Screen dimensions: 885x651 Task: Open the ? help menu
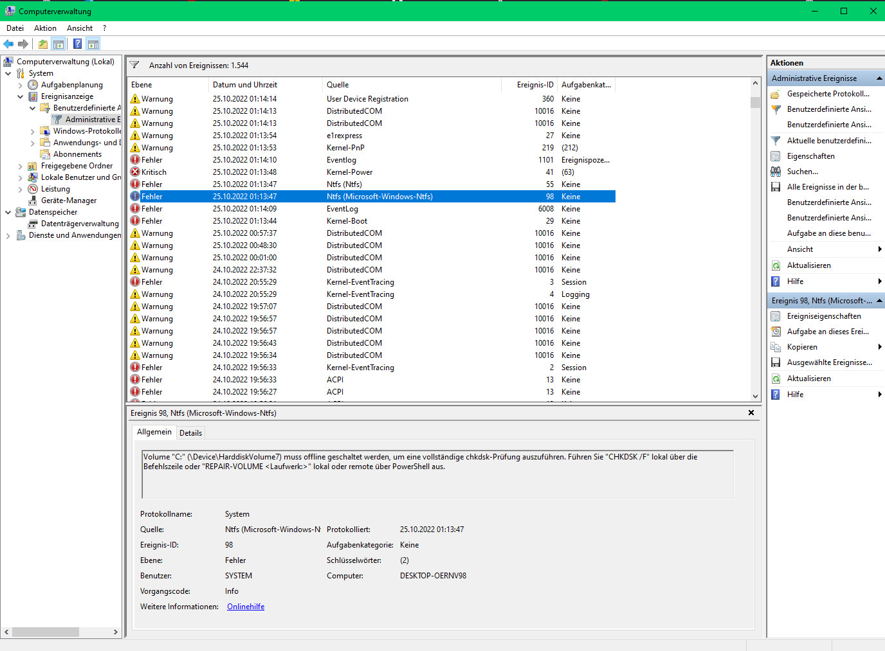click(x=104, y=28)
